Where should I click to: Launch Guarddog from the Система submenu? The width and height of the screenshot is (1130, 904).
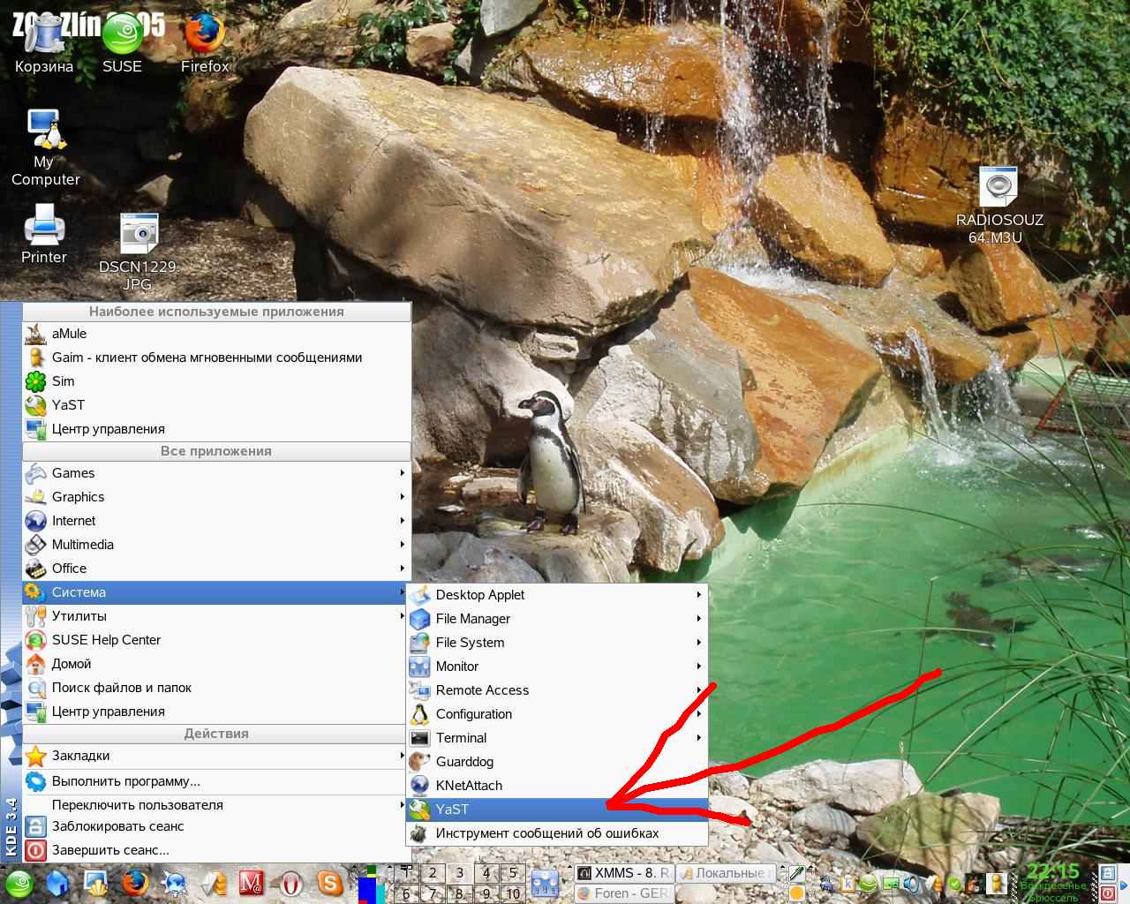pos(557,762)
